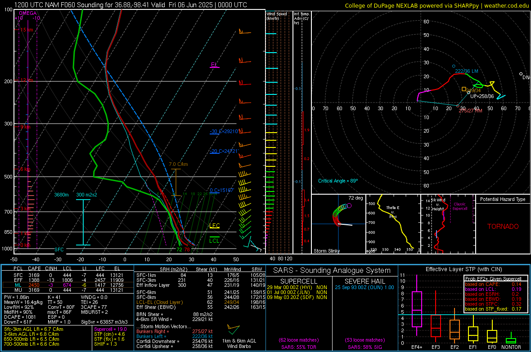The height and width of the screenshot is (352, 531).
Task: Click the DCAPE = 1081 value
Action: tap(20, 317)
